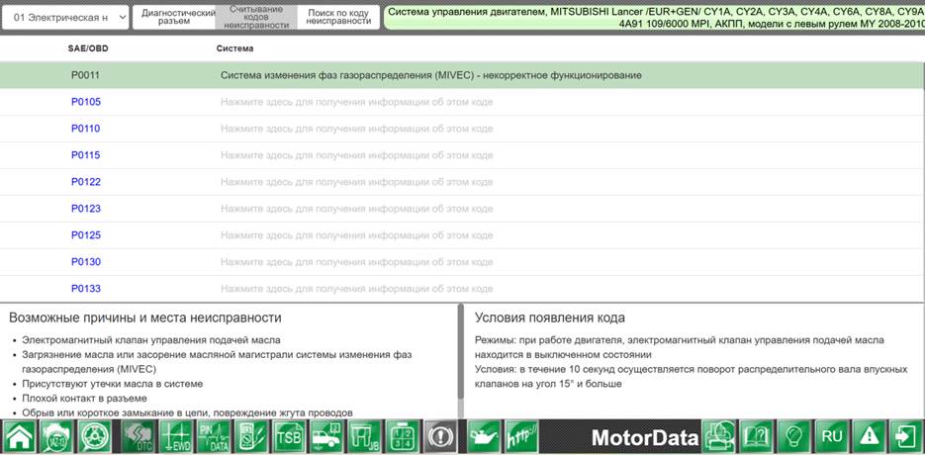
Task: Open the http web link icon
Action: click(x=522, y=437)
